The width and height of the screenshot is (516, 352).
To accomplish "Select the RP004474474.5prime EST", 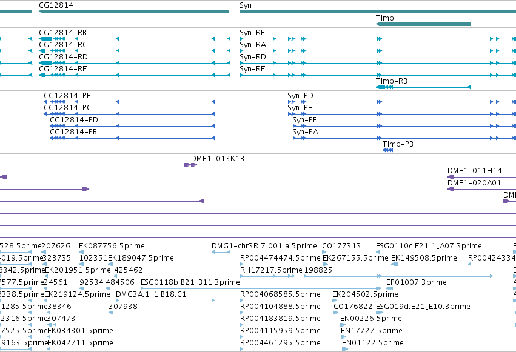I will [x=280, y=258].
